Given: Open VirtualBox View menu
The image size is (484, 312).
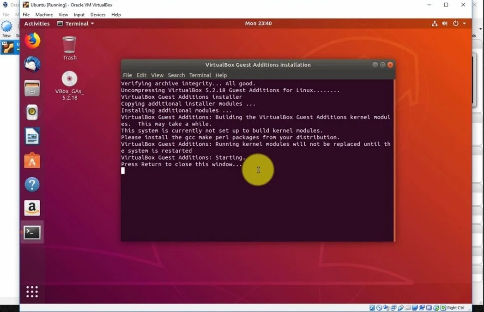Looking at the screenshot, I should [63, 14].
